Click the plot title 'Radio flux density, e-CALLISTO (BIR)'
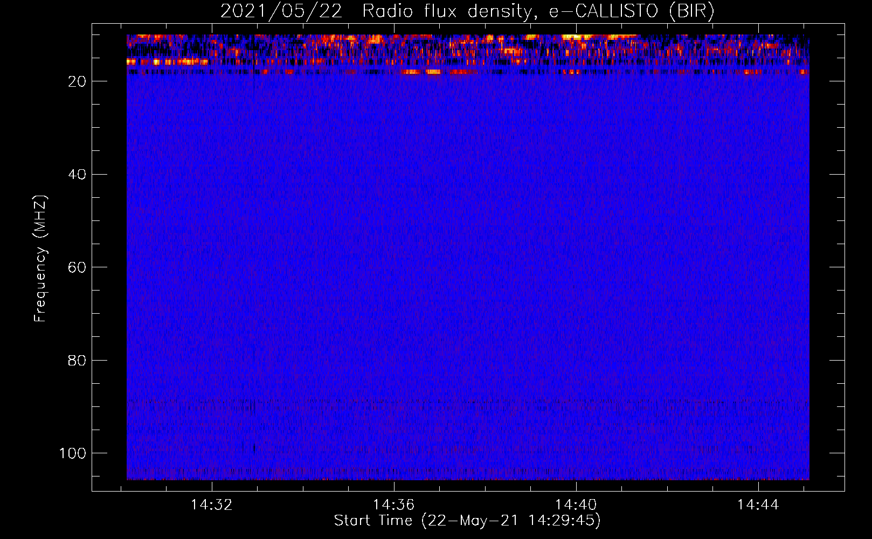 point(538,11)
